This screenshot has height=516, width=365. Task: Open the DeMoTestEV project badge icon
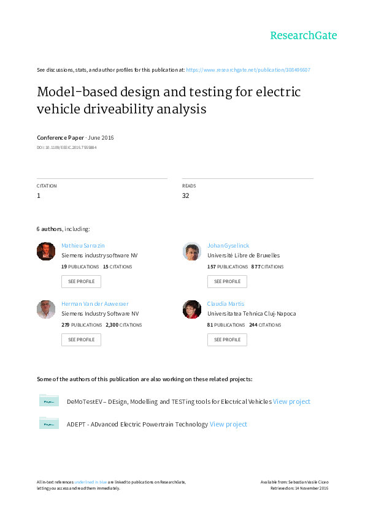pyautogui.click(x=49, y=400)
